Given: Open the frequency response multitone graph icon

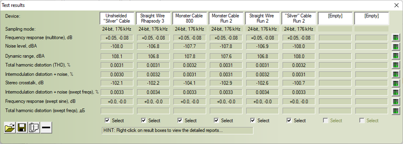Looking at the screenshot, I should (395, 38).
